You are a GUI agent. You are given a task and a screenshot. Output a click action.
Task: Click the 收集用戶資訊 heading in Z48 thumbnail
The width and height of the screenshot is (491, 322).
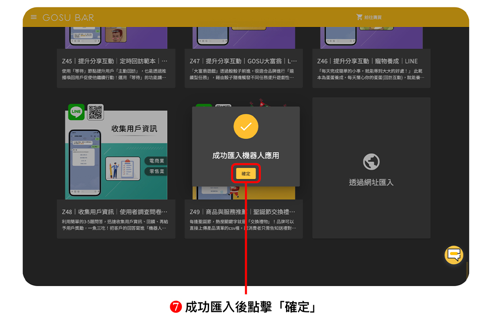pos(134,129)
